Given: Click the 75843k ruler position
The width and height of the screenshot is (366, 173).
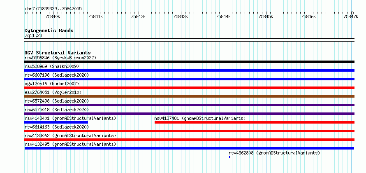Looking at the screenshot, I should pos(181,16).
